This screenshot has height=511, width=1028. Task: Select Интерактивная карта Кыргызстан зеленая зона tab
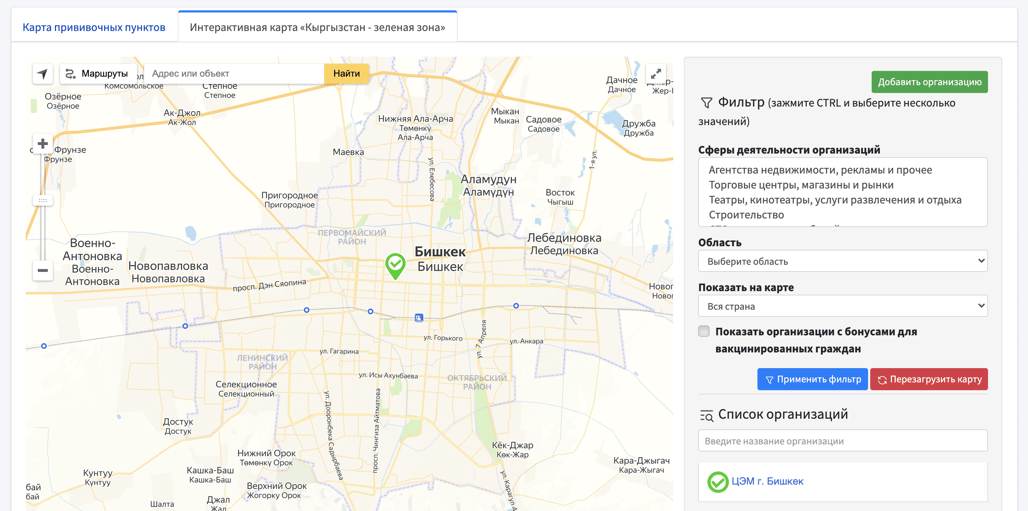click(x=317, y=27)
